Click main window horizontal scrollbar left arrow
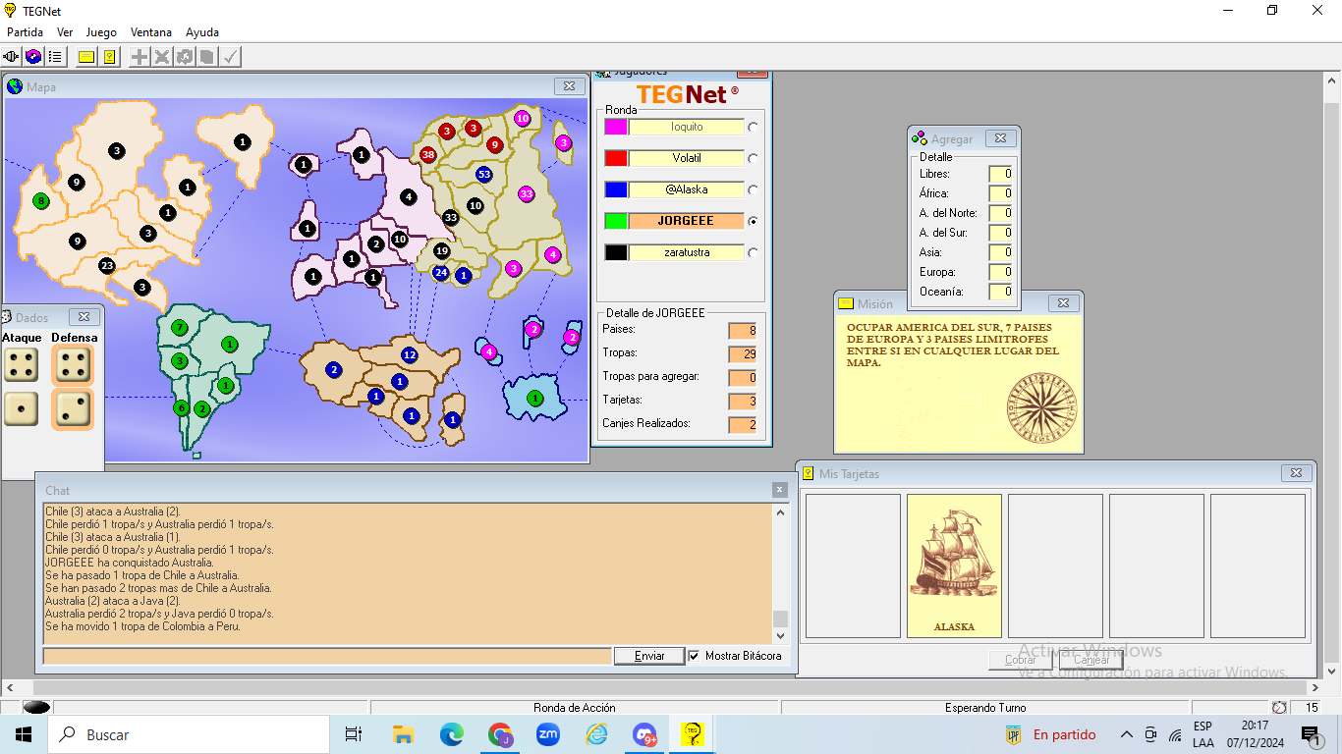The height and width of the screenshot is (754, 1342). pos(9,687)
